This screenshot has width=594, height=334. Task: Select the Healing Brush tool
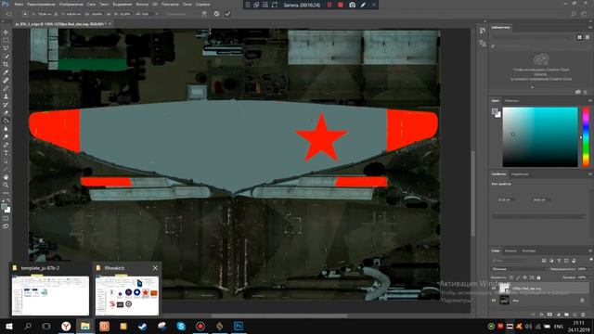pos(6,81)
